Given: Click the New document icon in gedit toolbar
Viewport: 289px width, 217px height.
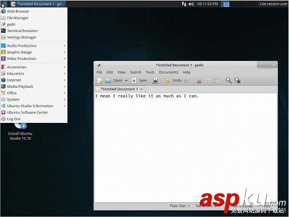Looking at the screenshot, I should point(100,80).
